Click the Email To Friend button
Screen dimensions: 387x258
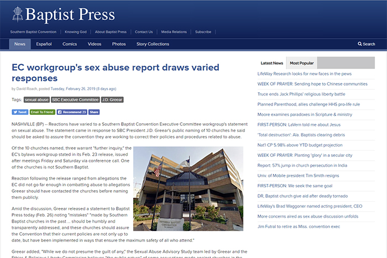coord(43,112)
